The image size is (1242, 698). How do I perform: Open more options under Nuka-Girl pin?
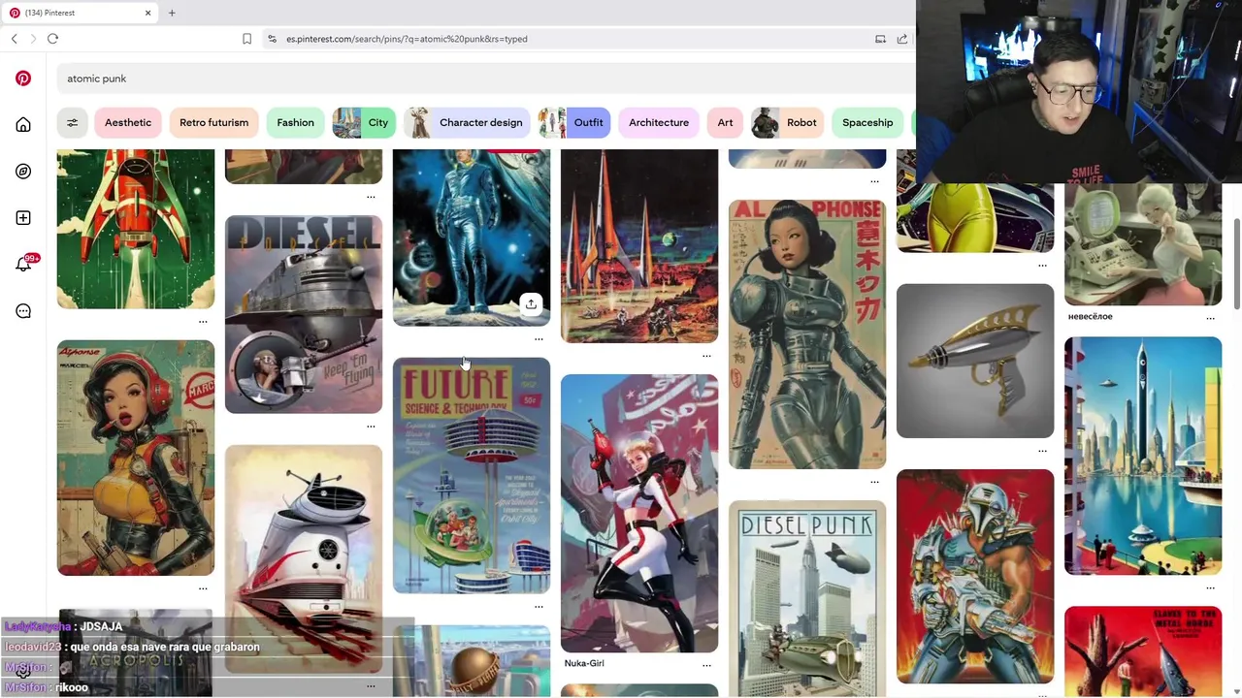click(706, 665)
